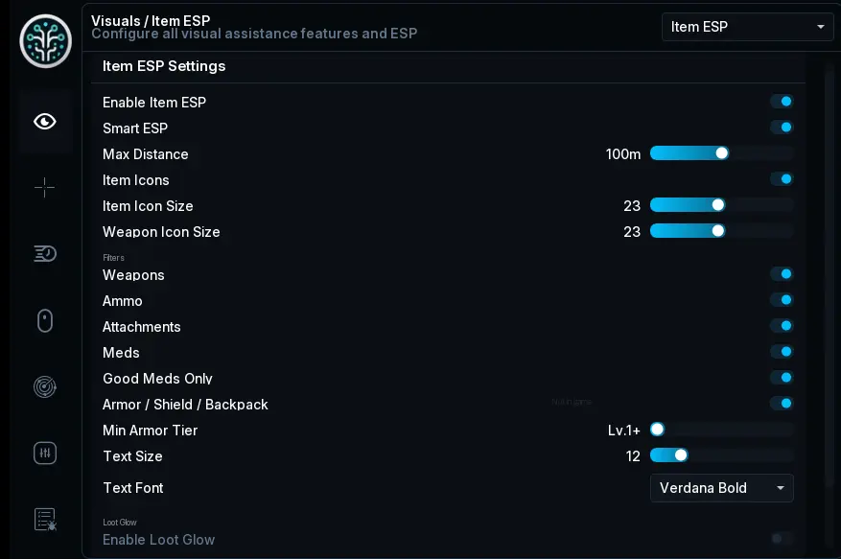841x559 pixels.
Task: Toggle the Enable Loot Glow switch
Action: point(782,539)
